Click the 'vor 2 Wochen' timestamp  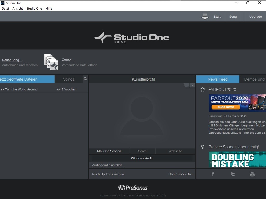pos(66,89)
